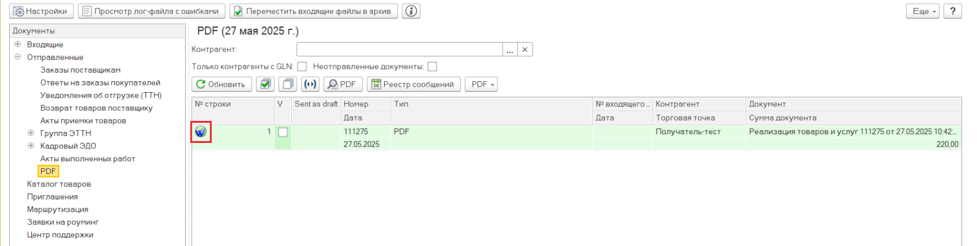Open the PDF dropdown button menu

(481, 84)
